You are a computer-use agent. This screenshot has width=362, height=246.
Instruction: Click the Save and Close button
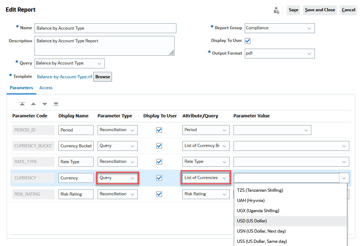[x=320, y=10]
